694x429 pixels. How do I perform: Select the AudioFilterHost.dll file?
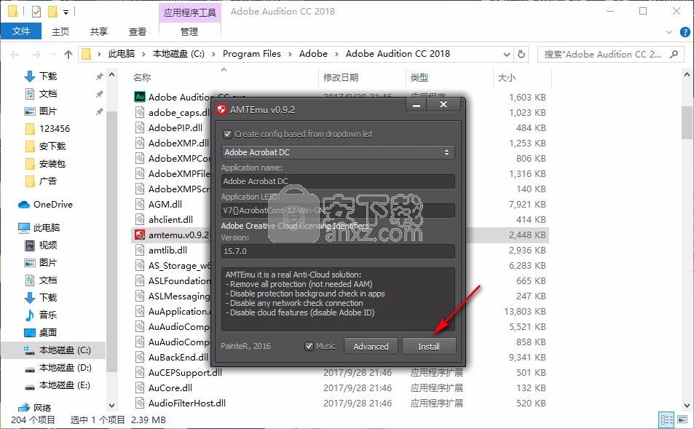(x=186, y=404)
